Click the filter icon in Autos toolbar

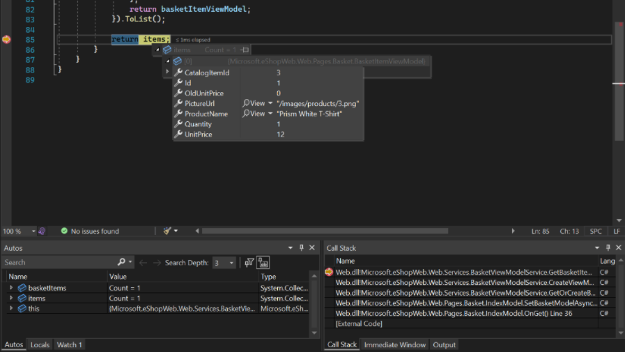pyautogui.click(x=249, y=263)
